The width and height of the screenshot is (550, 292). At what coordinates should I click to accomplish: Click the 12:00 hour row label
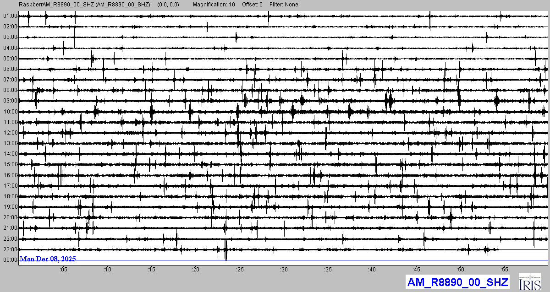10,133
